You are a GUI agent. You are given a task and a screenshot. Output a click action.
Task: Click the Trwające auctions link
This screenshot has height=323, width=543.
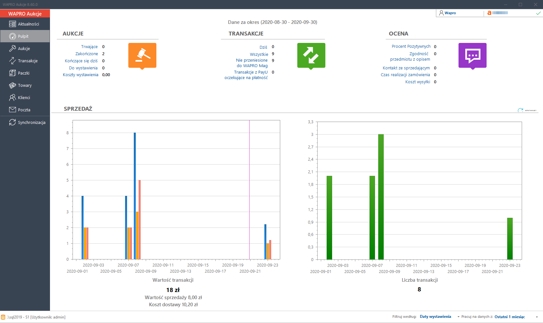pyautogui.click(x=89, y=47)
